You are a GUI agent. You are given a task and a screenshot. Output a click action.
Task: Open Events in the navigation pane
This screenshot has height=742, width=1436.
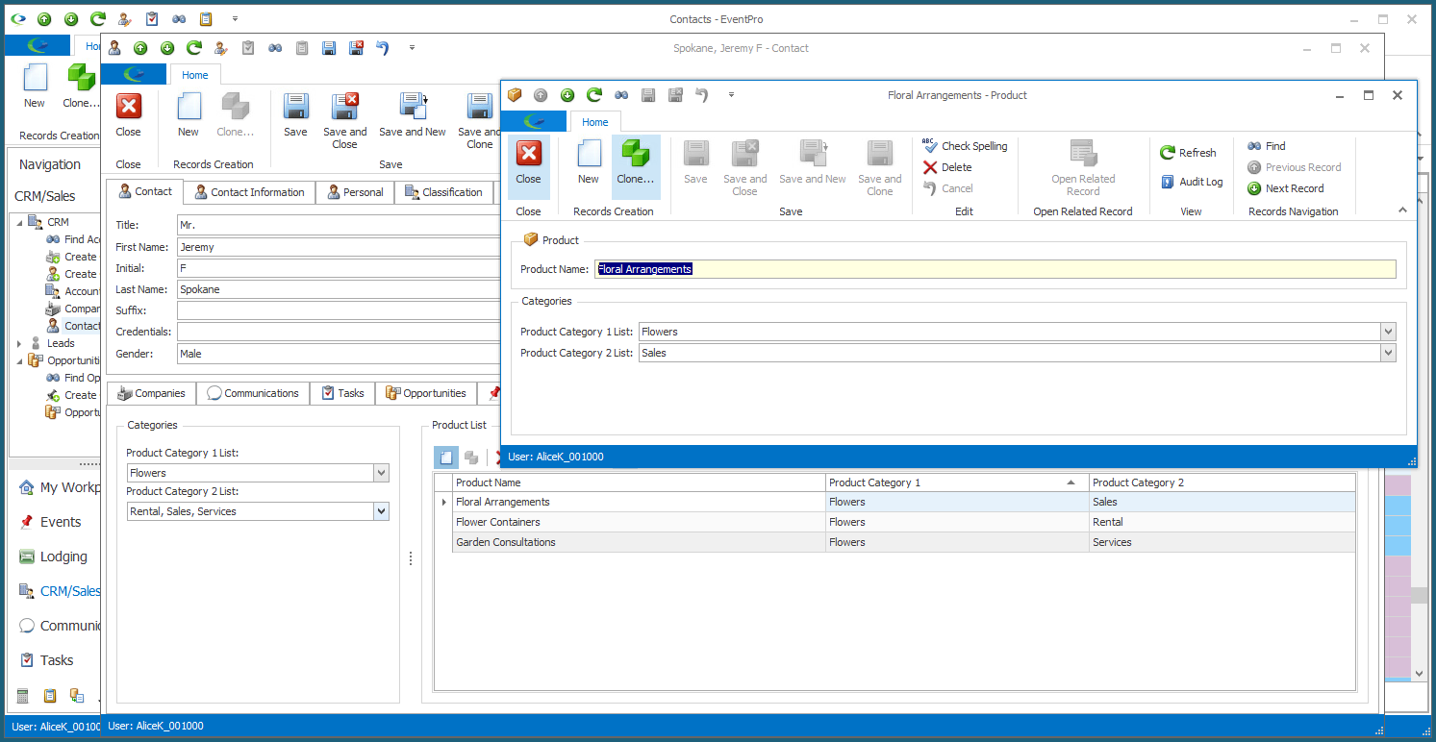click(x=50, y=522)
